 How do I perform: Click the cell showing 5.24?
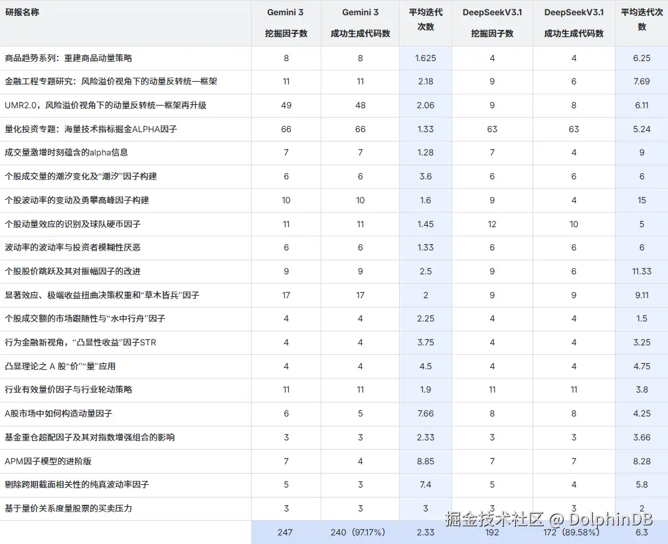tap(641, 129)
